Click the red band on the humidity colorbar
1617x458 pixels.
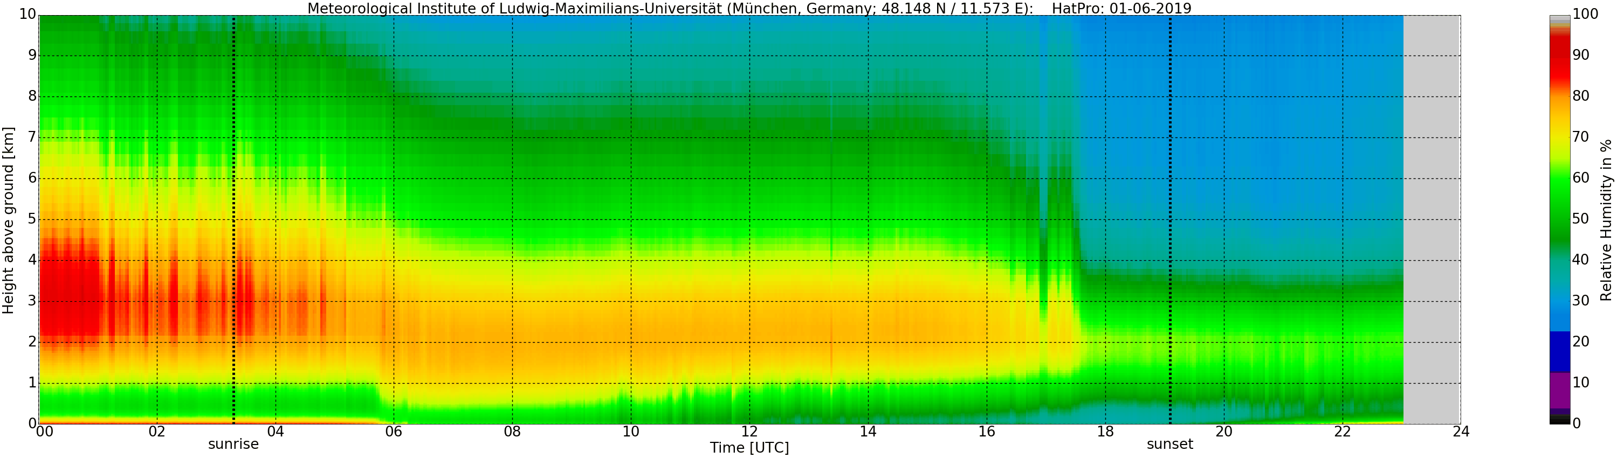click(1560, 60)
